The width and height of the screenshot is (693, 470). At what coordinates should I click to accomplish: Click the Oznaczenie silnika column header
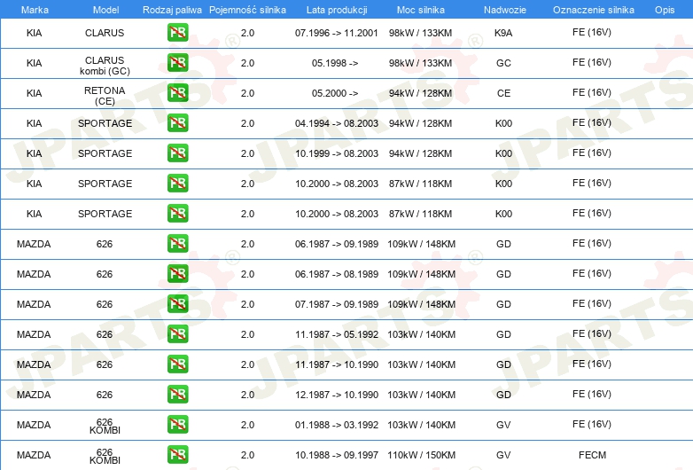pos(593,10)
